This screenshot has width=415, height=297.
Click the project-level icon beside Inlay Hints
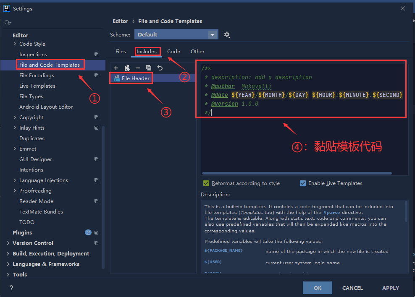point(96,128)
